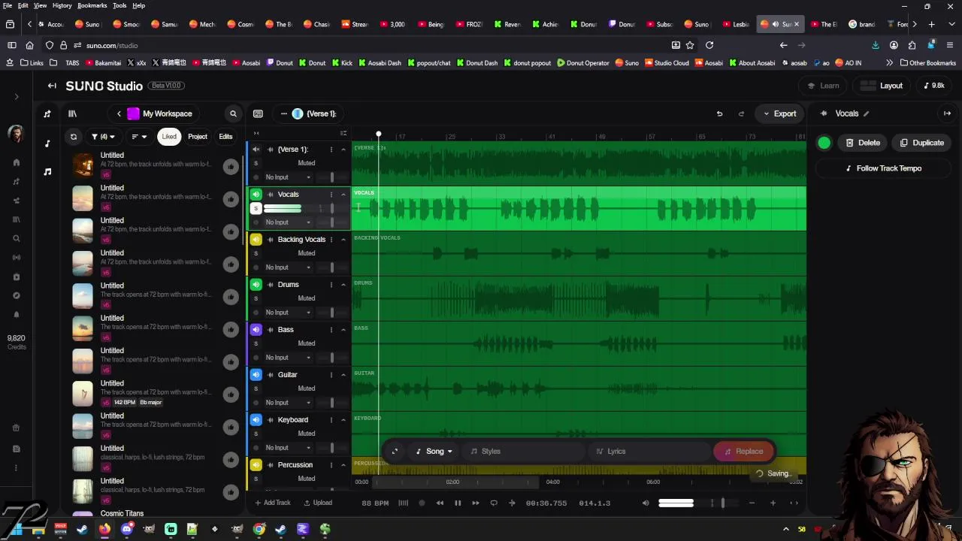Toggle Drums track green mute button
This screenshot has width=962, height=541.
(x=256, y=285)
